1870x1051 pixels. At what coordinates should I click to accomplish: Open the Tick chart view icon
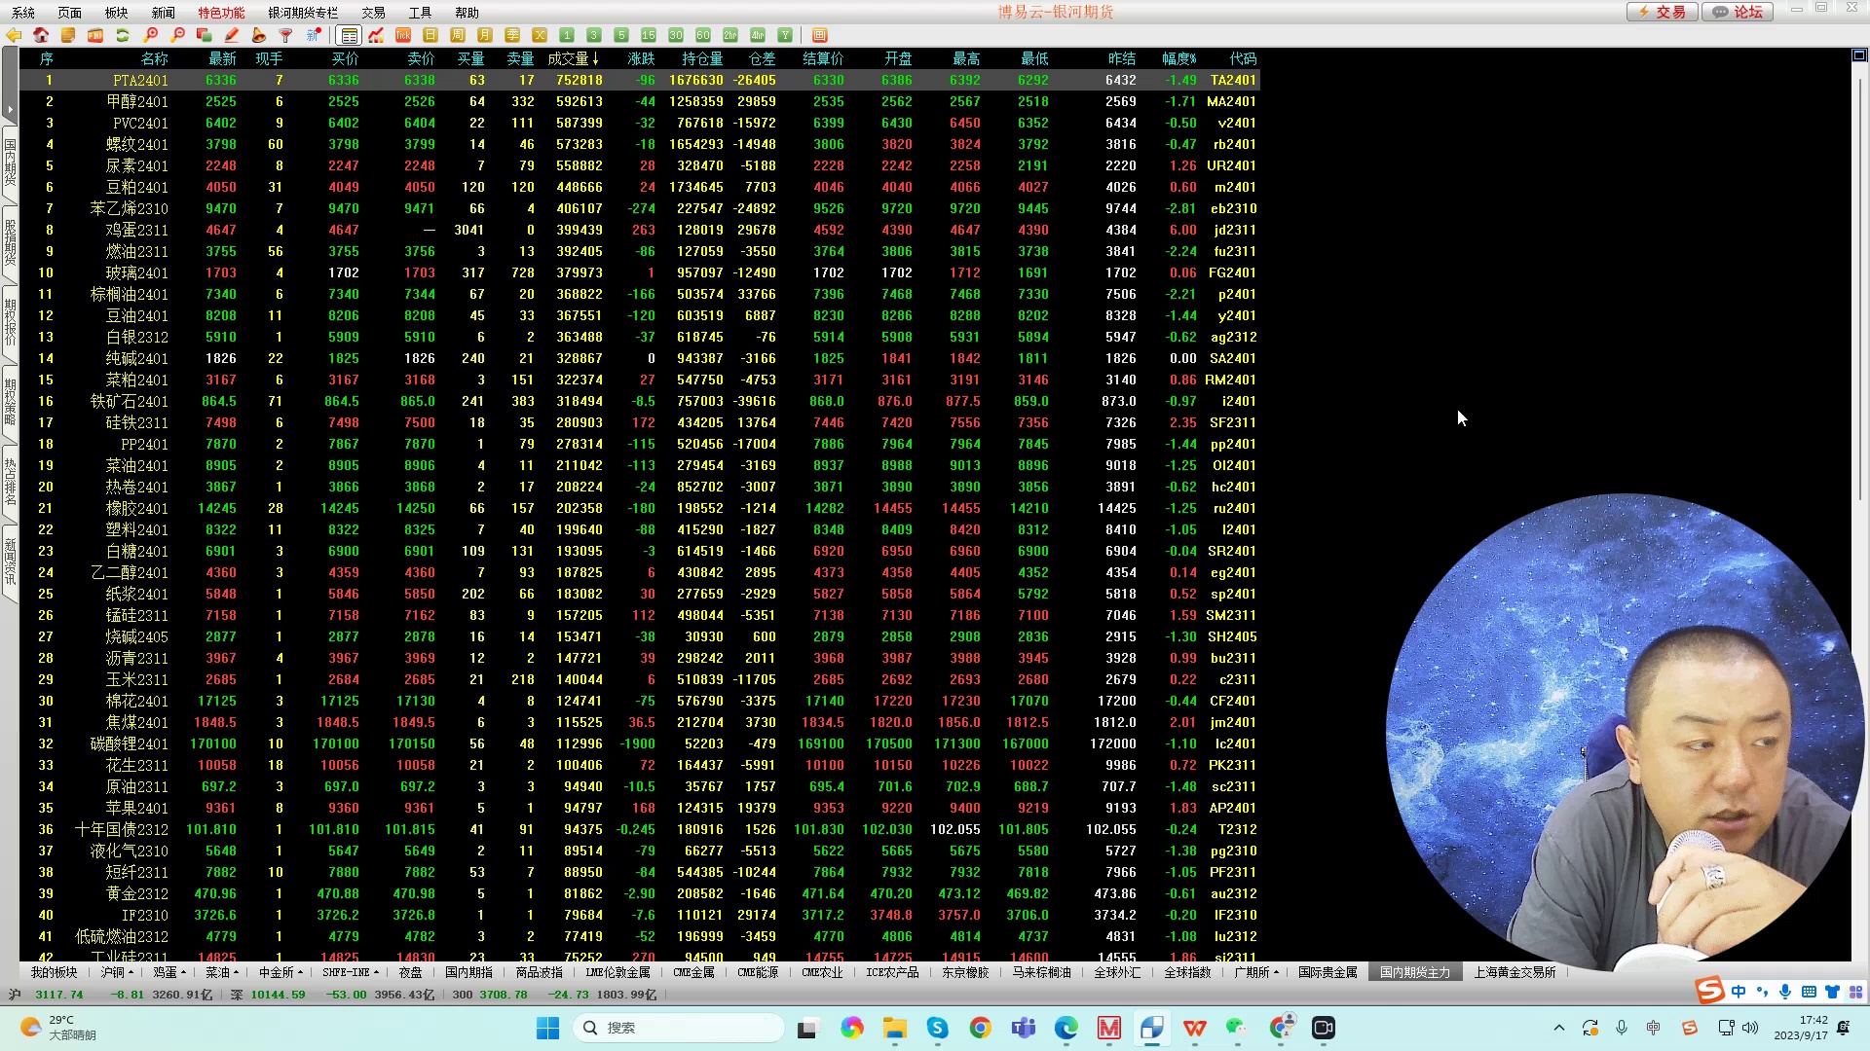coord(403,35)
